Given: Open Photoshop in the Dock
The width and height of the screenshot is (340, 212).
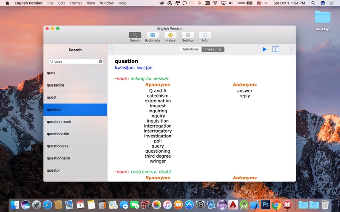Looking at the screenshot, I should pyautogui.click(x=266, y=205).
